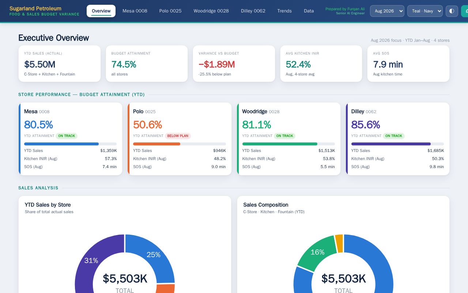Open the Aug 2026 month dropdown
This screenshot has width=468, height=293.
point(387,11)
